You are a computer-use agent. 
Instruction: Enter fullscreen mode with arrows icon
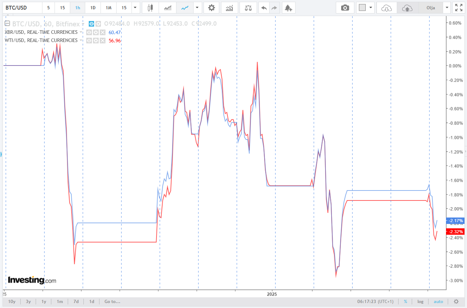pyautogui.click(x=457, y=7)
